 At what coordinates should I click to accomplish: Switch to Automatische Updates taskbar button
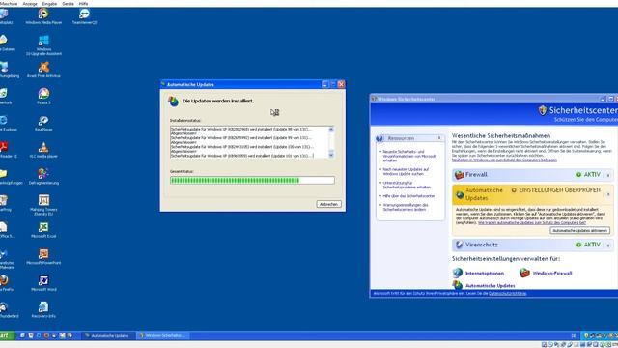pyautogui.click(x=107, y=335)
